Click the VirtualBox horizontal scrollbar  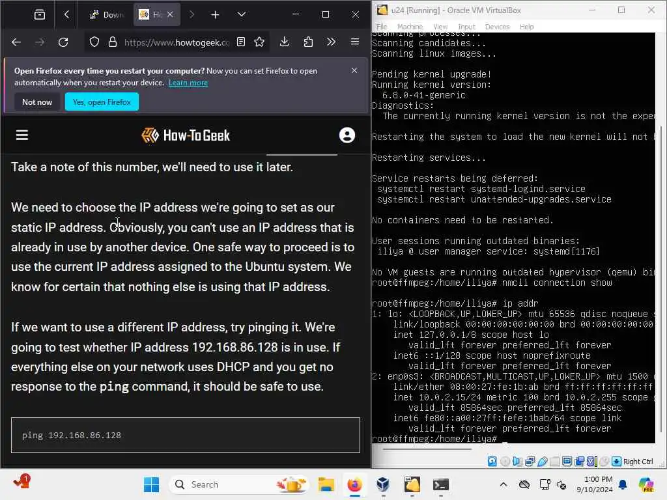coord(427,449)
